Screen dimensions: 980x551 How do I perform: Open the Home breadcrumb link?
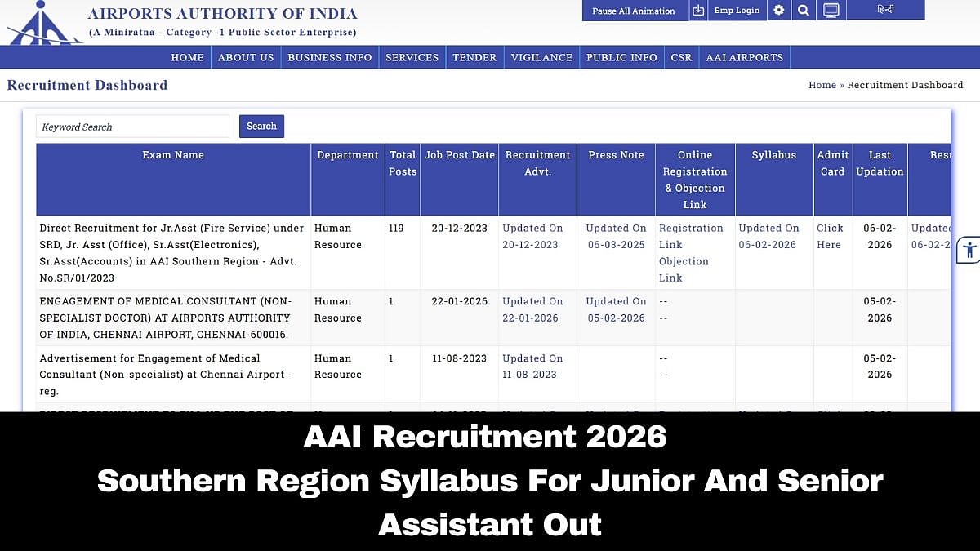822,84
